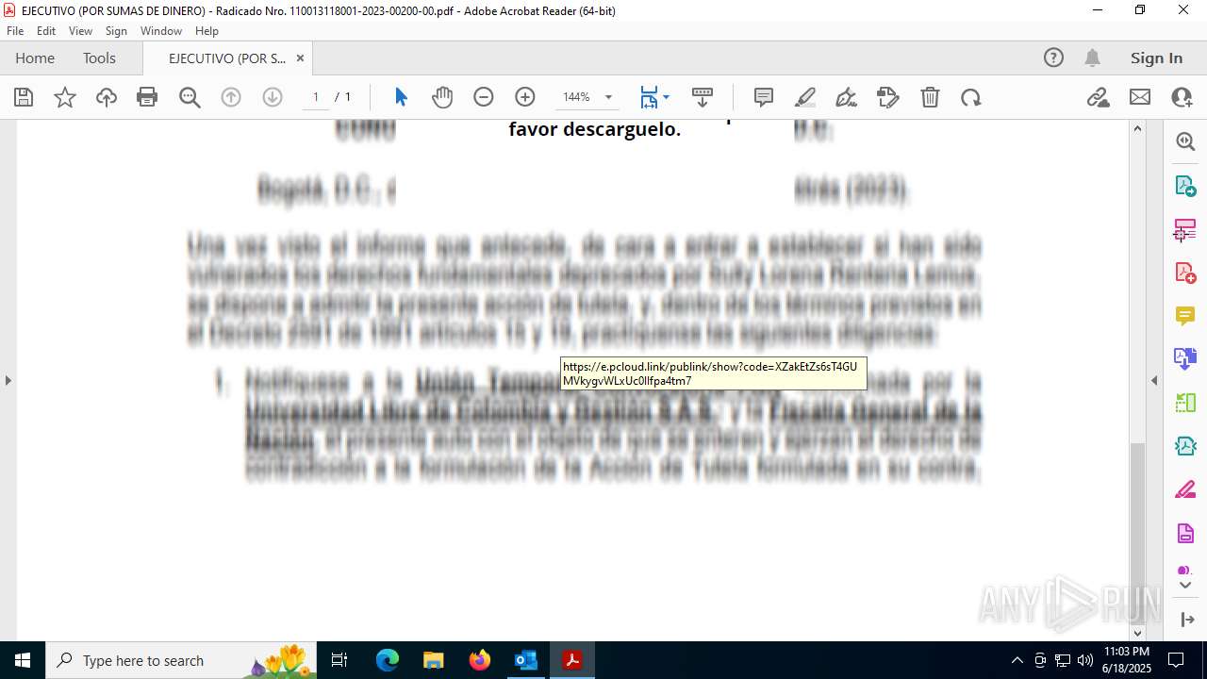Switch to the Home tab
The width and height of the screenshot is (1207, 679).
pyautogui.click(x=35, y=58)
